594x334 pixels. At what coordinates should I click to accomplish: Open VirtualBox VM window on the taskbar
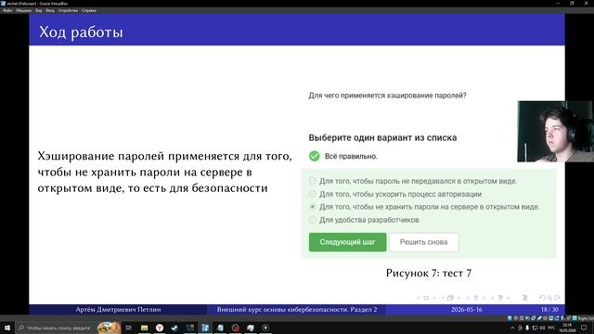pos(205,328)
